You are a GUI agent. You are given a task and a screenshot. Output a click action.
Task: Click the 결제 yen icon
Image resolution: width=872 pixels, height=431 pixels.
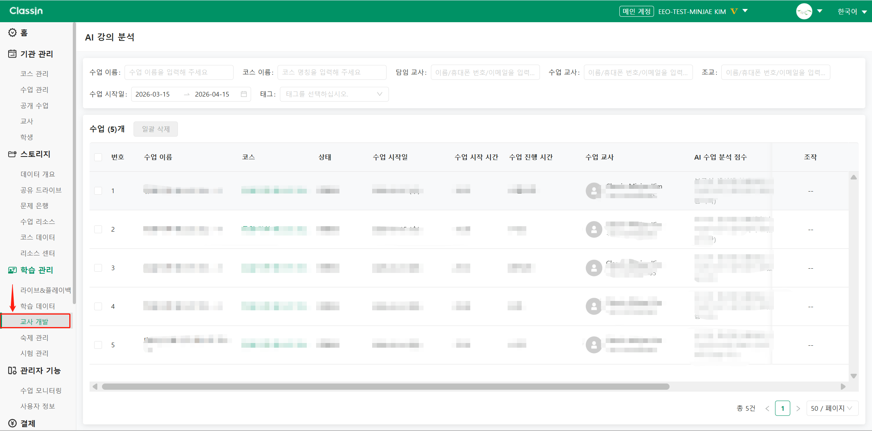12,423
